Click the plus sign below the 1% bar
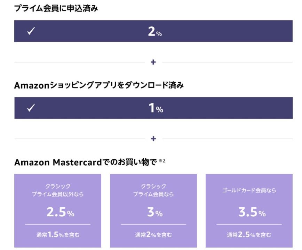Image resolution: width=302 pixels, height=250 pixels. [x=153, y=139]
